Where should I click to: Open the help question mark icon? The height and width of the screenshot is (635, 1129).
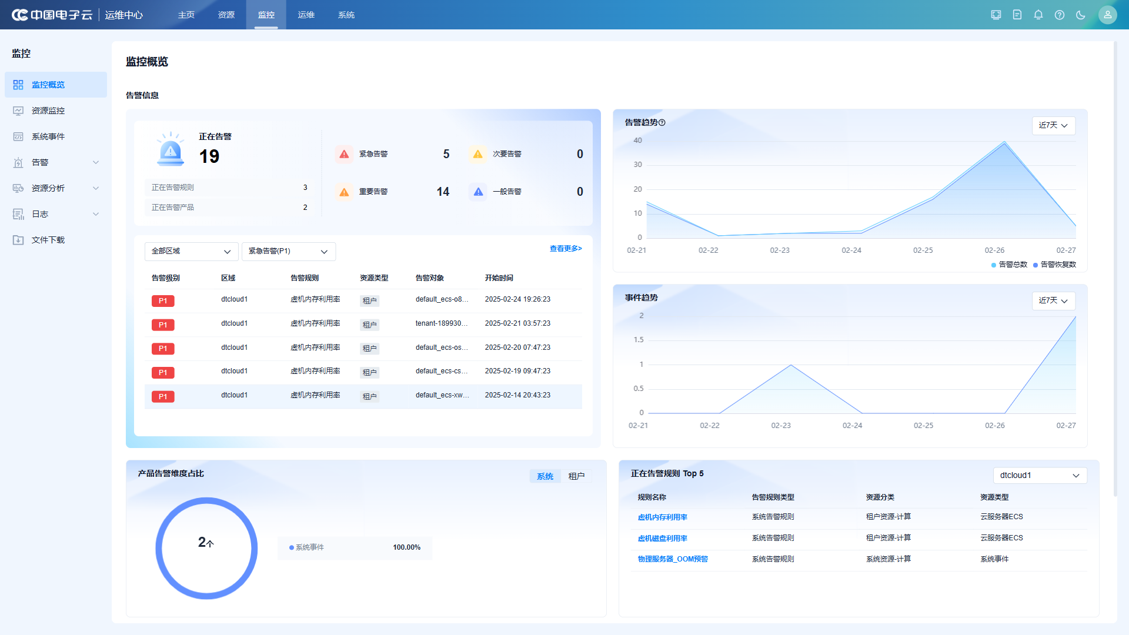(x=1060, y=15)
